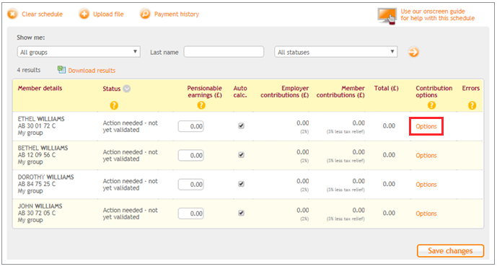Click the Save changes button

pyautogui.click(x=450, y=251)
